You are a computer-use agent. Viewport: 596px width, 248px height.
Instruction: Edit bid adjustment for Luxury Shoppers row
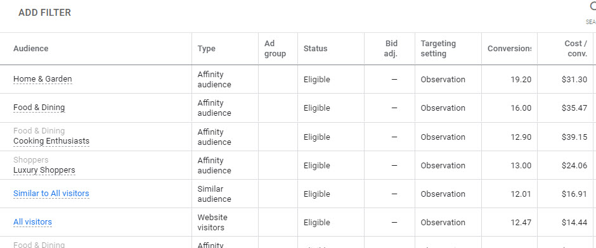pyautogui.click(x=394, y=165)
